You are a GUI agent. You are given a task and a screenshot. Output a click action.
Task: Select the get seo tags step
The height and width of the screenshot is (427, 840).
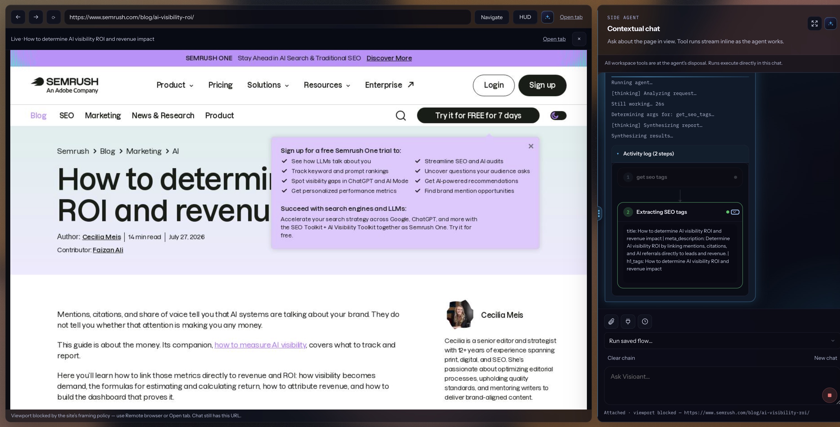coord(680,177)
